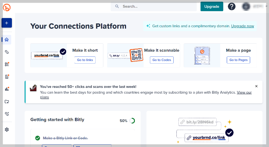
Task: Follow the Upgrade now link
Action: pyautogui.click(x=242, y=26)
